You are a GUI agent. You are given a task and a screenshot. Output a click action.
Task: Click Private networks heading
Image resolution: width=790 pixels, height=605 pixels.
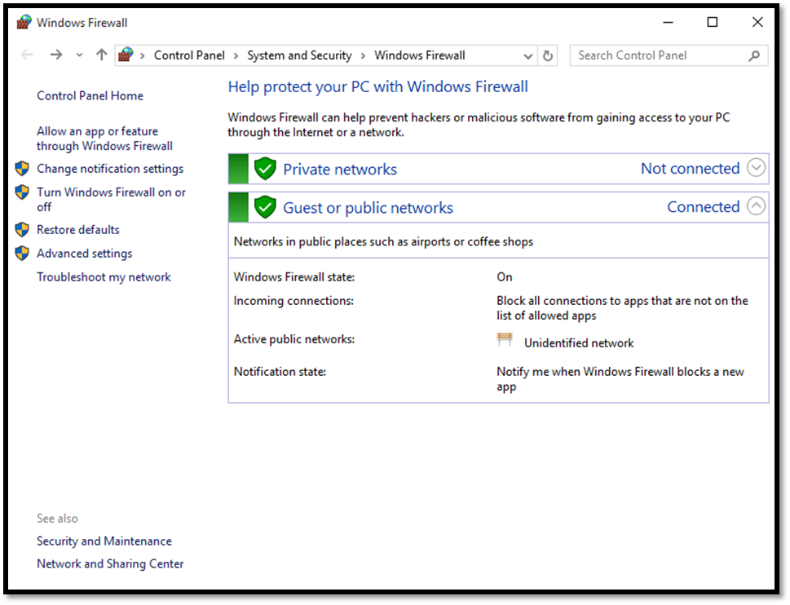coord(340,170)
